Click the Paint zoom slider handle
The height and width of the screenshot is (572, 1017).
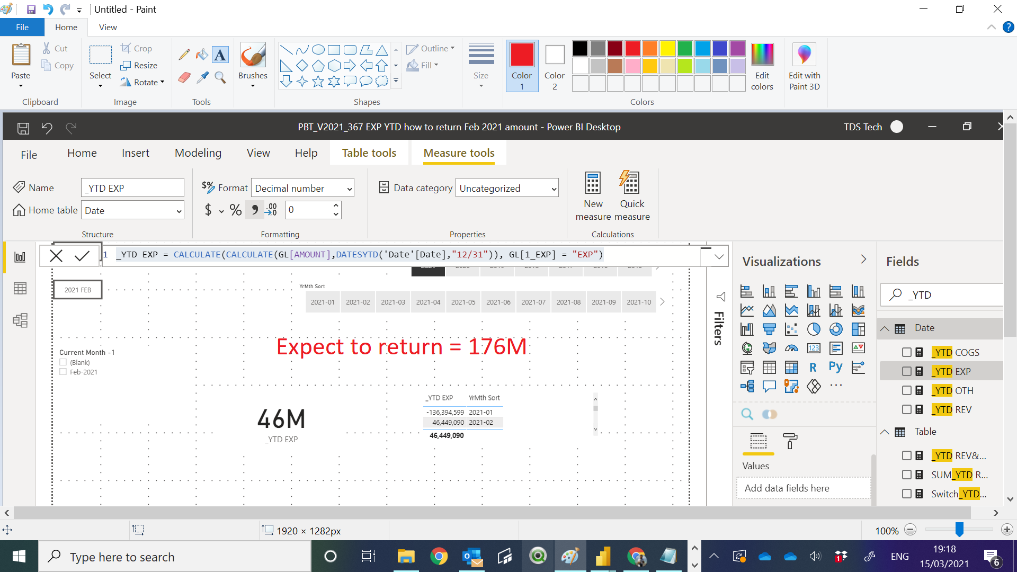click(x=959, y=530)
